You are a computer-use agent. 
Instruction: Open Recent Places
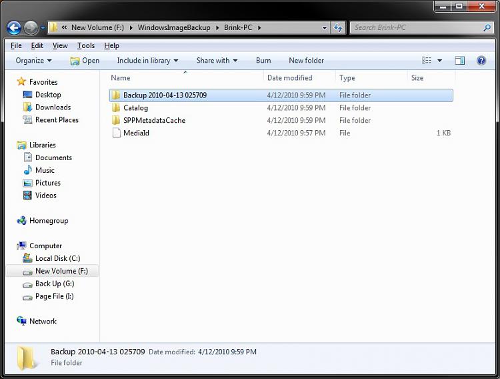(x=57, y=119)
